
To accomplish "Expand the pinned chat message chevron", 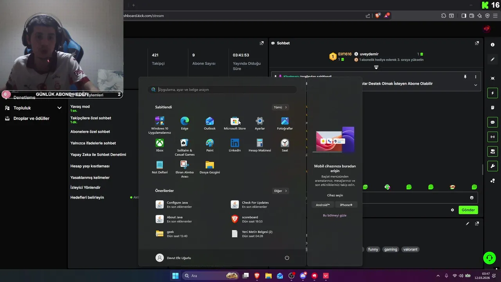I will [x=476, y=85].
